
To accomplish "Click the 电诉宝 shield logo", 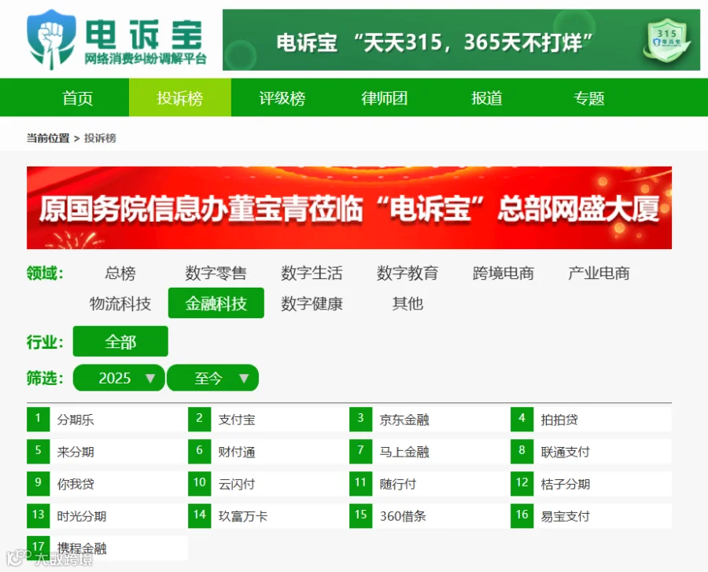I will [x=51, y=40].
